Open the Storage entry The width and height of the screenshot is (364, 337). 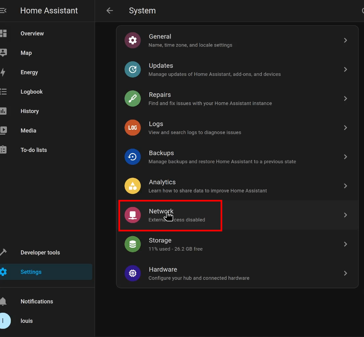click(237, 244)
